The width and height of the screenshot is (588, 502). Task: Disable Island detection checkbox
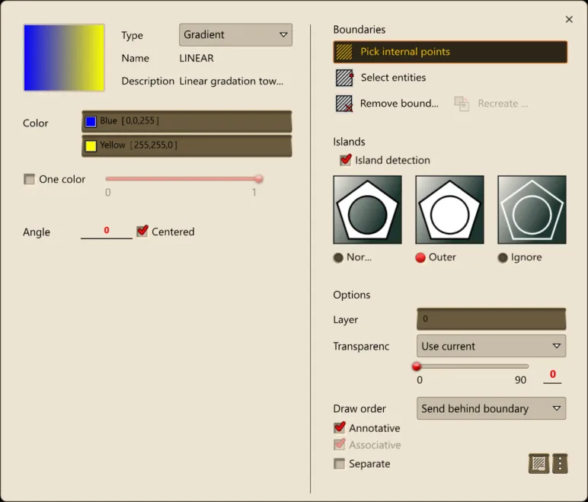point(346,160)
